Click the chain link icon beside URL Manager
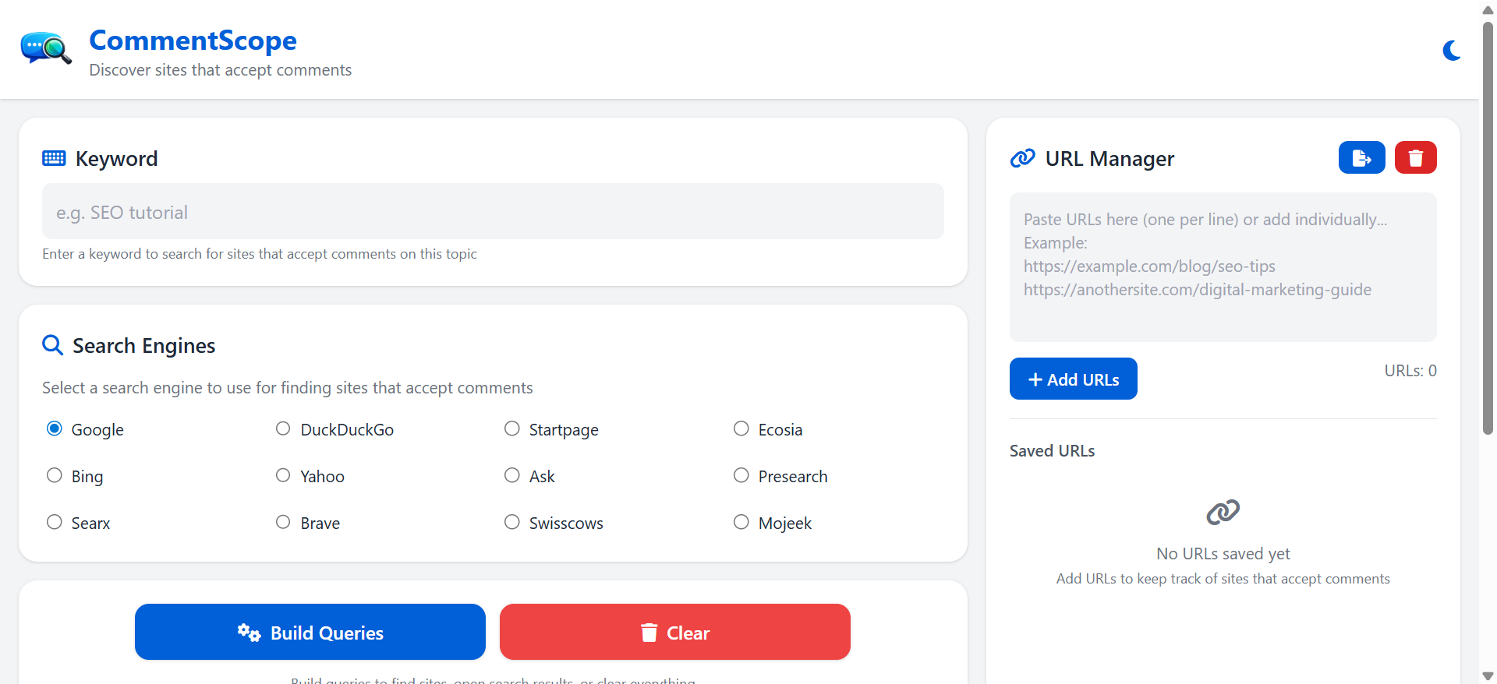Screen dimensions: 1497x684 coord(1022,159)
